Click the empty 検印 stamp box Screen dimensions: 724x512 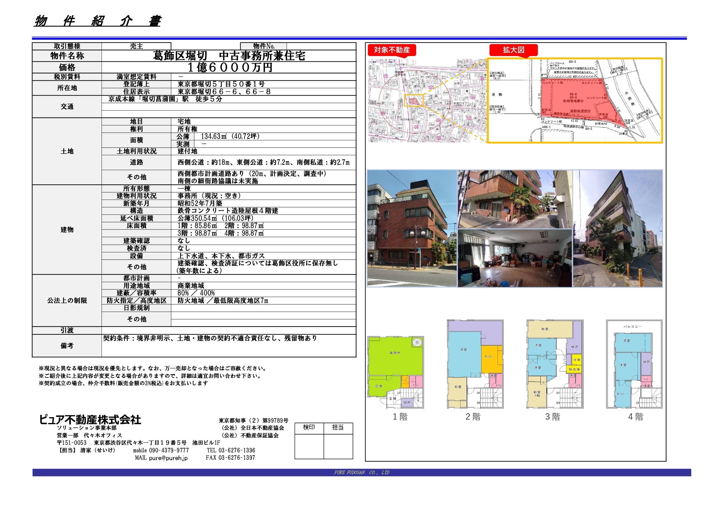309,446
